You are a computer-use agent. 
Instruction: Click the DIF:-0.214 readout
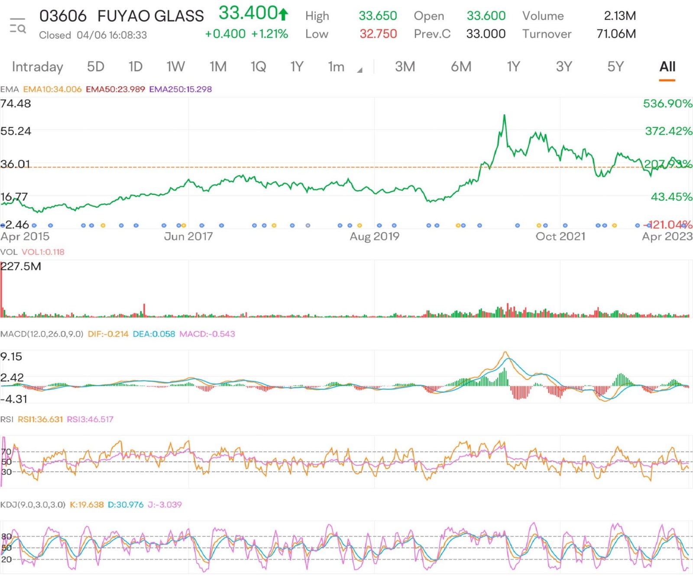108,334
